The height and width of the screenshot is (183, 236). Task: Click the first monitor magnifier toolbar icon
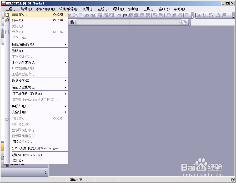130,15
